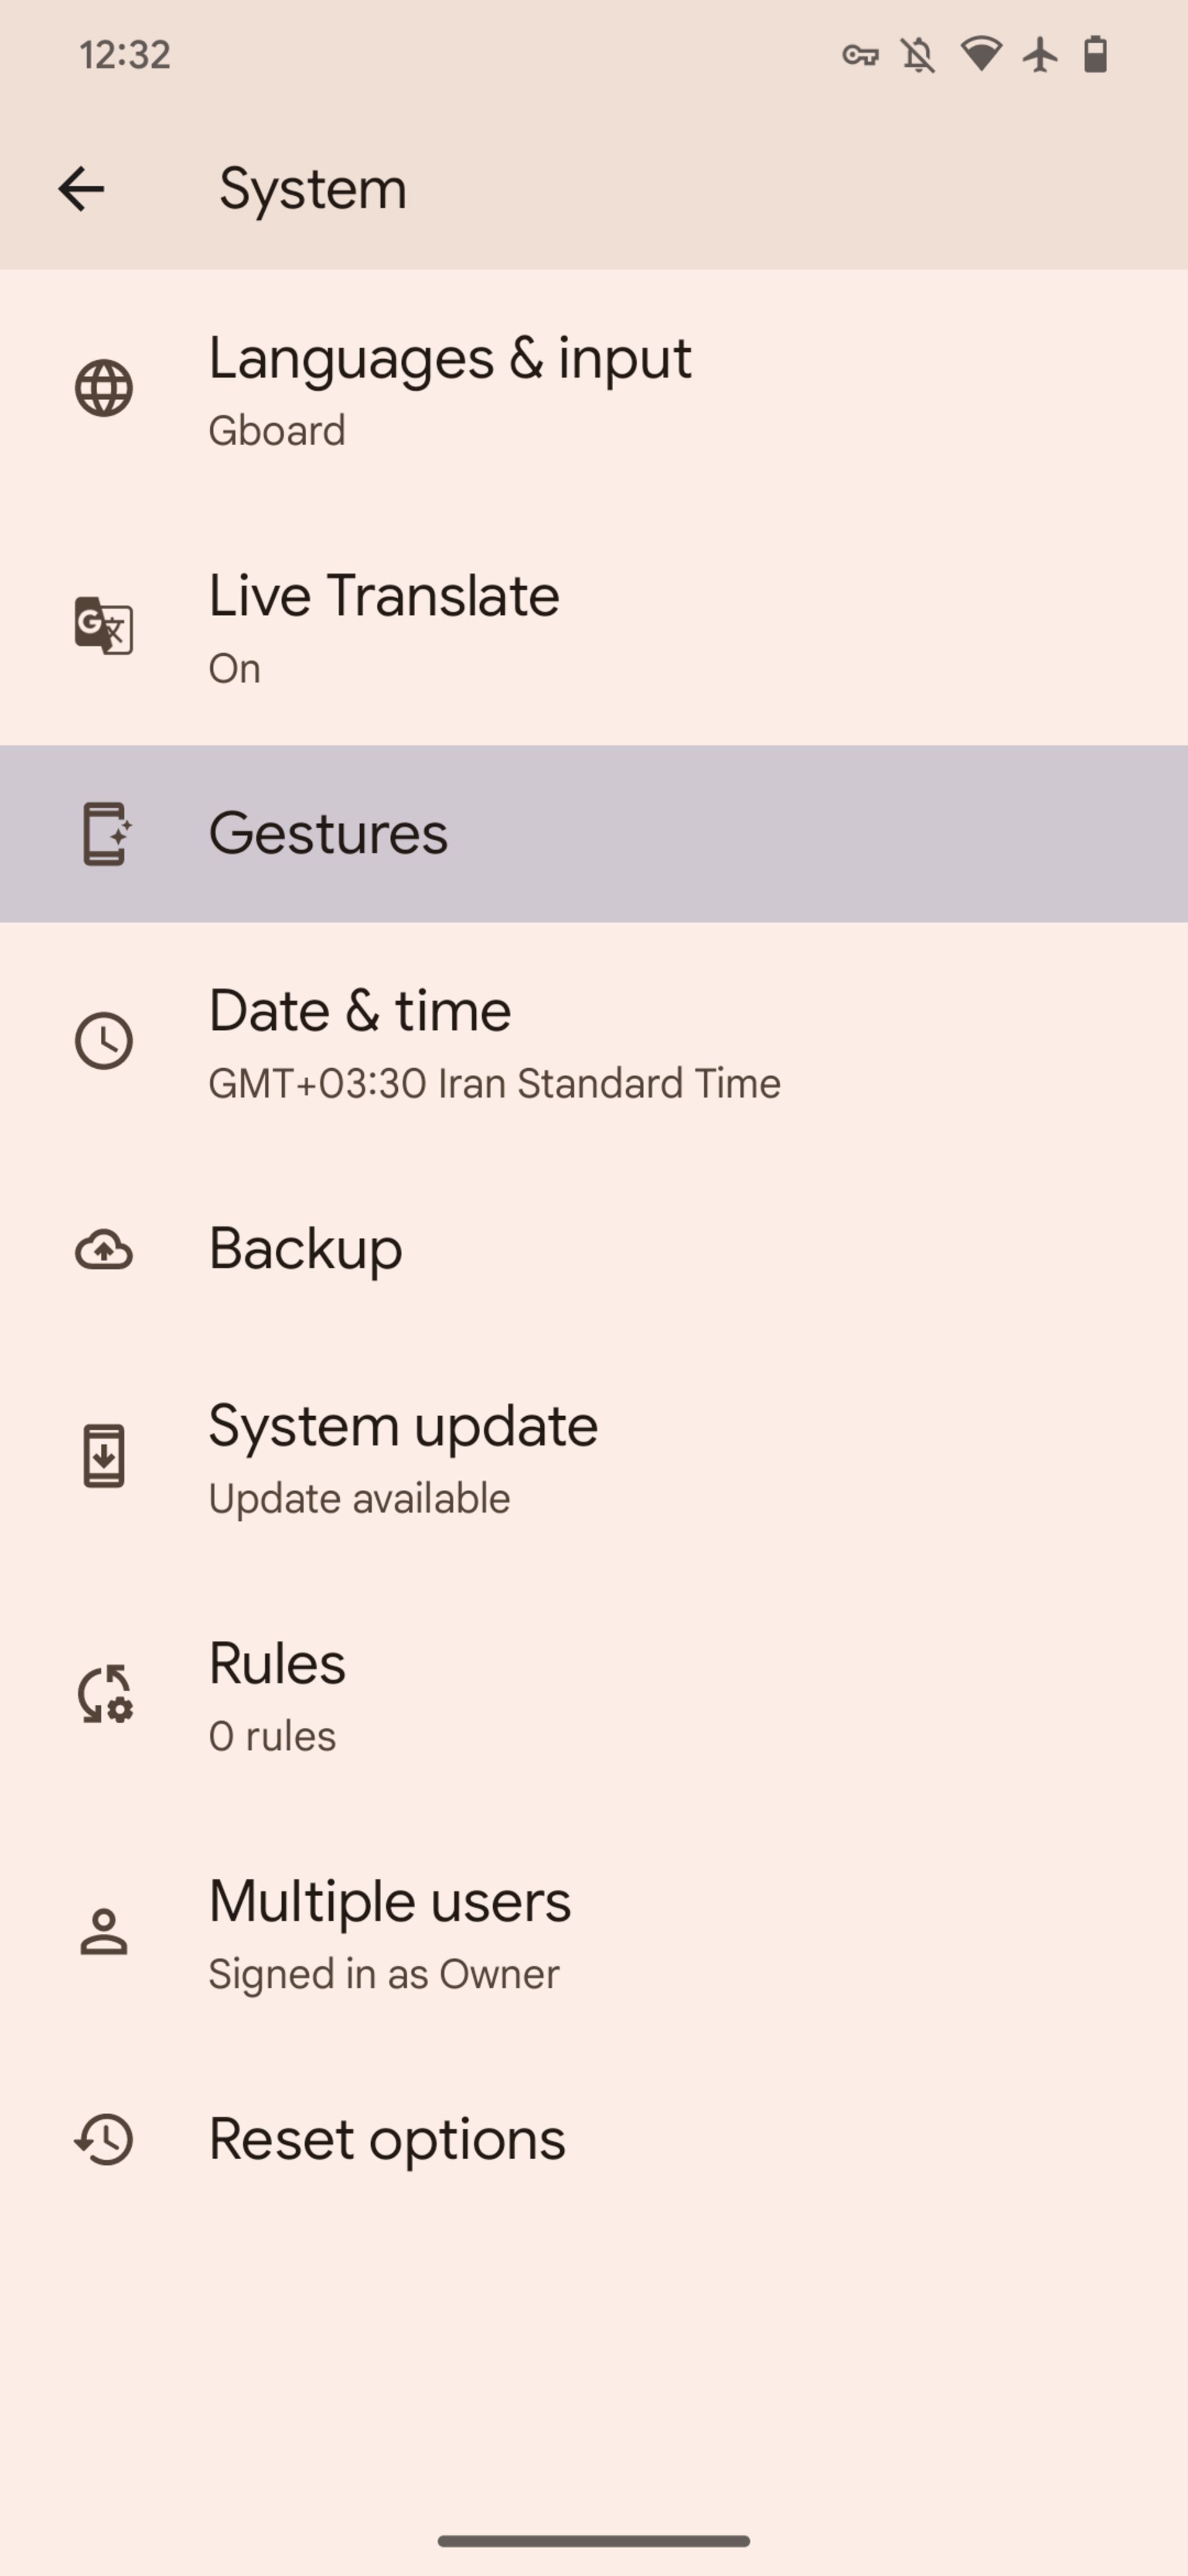Select the Gestures menu entry
Viewport: 1188px width, 2576px height.
(x=593, y=833)
